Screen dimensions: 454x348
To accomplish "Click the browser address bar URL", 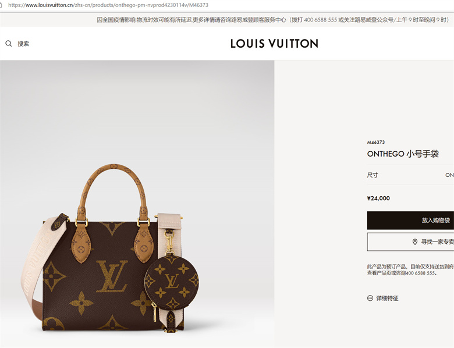I will point(108,5).
